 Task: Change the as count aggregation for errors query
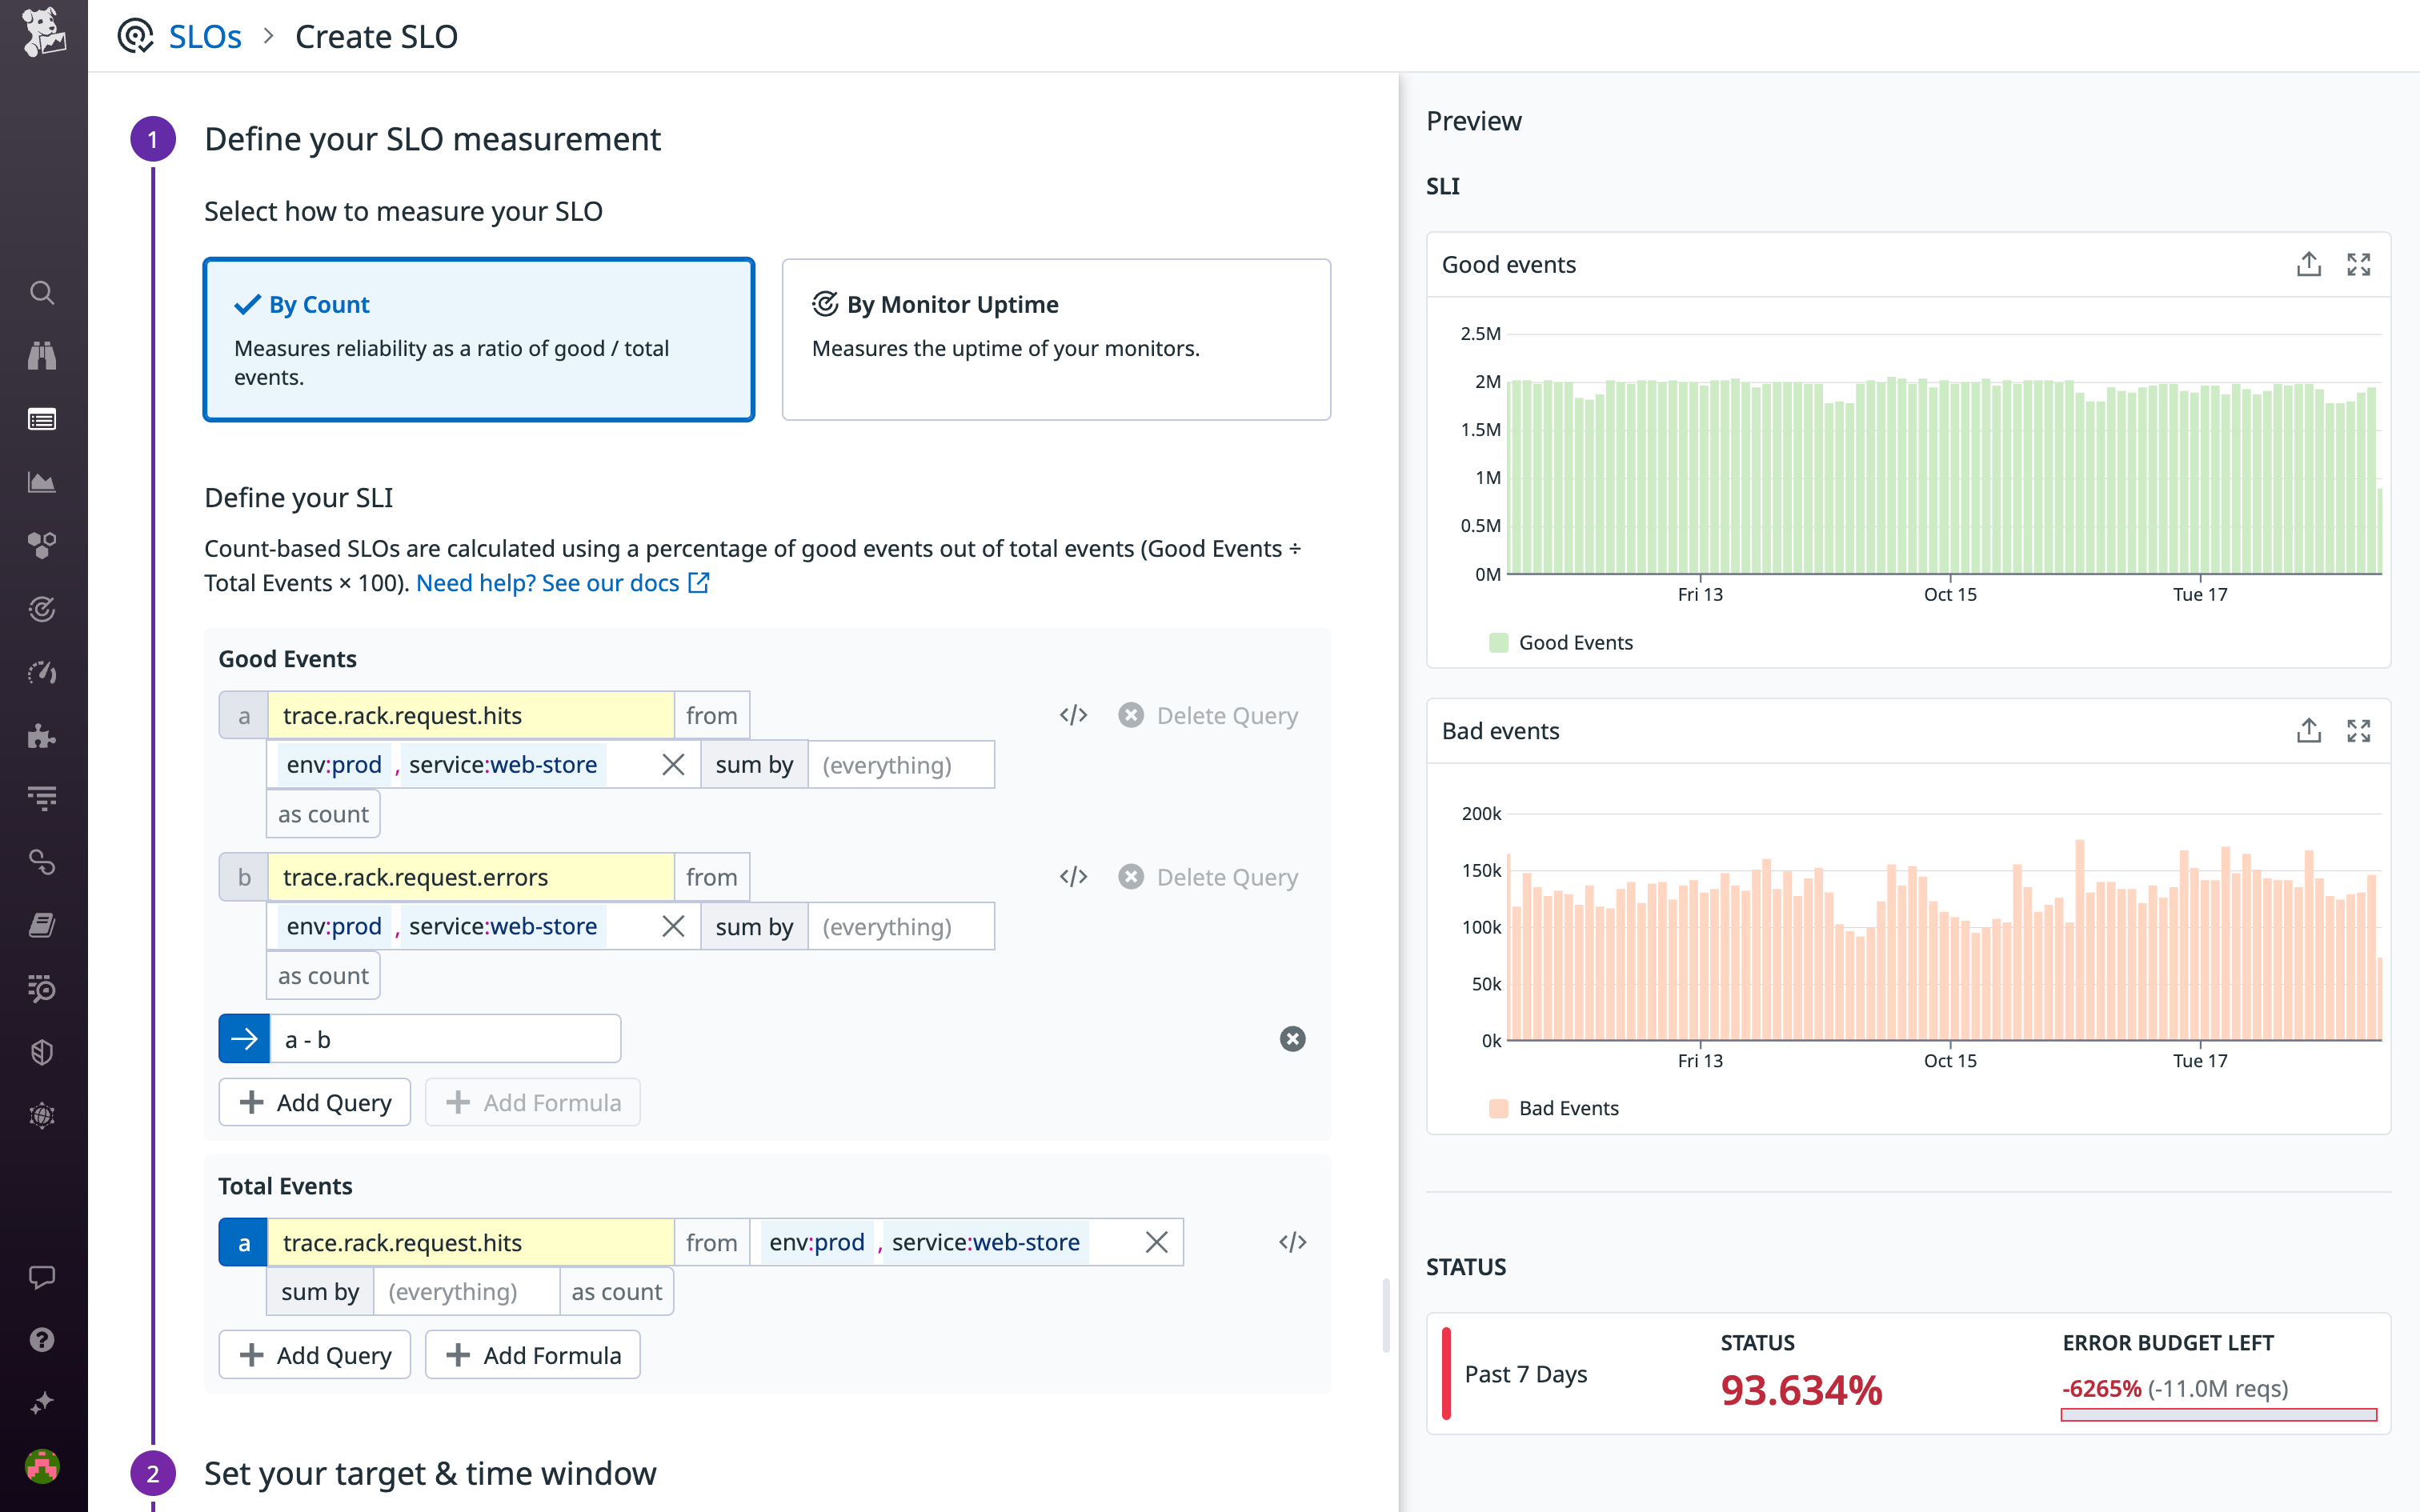coord(322,975)
